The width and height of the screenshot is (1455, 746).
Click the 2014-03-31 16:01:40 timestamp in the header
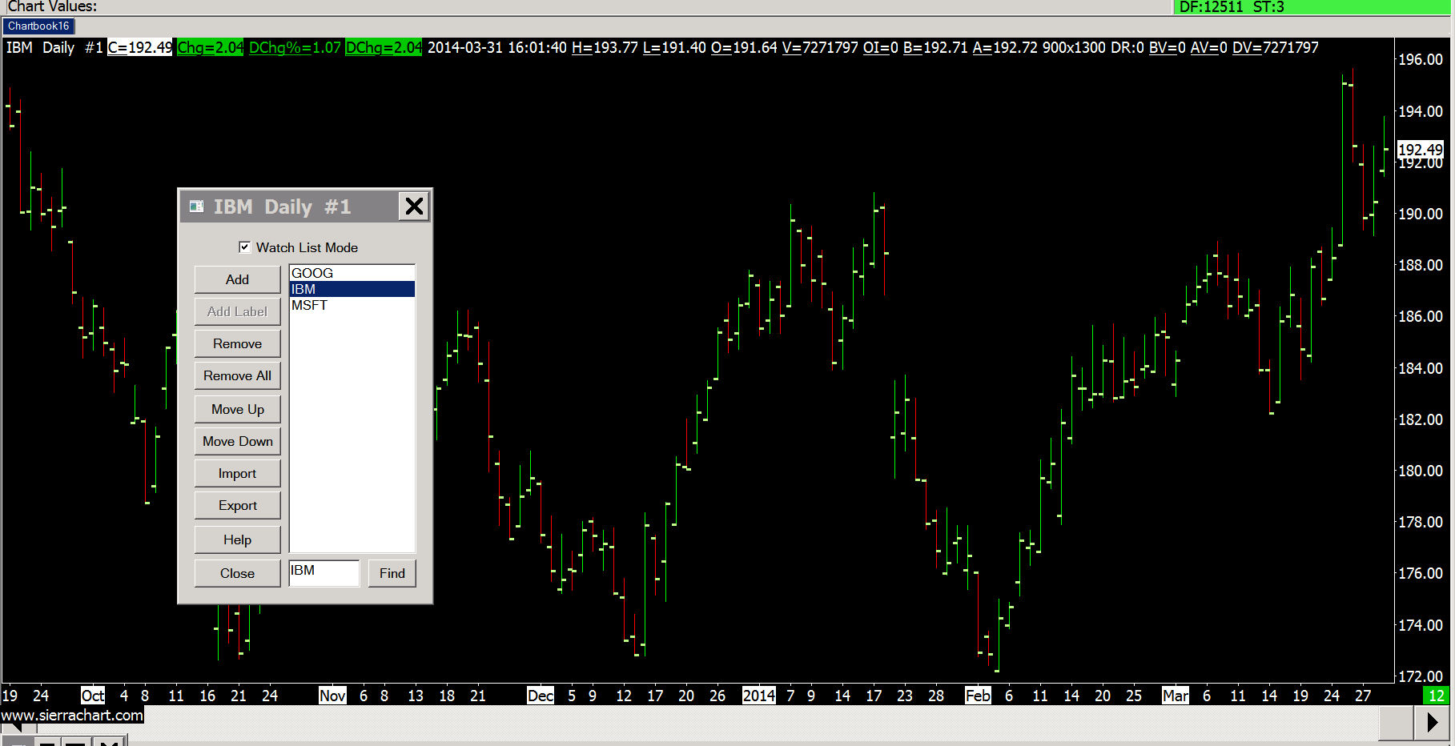tap(496, 47)
